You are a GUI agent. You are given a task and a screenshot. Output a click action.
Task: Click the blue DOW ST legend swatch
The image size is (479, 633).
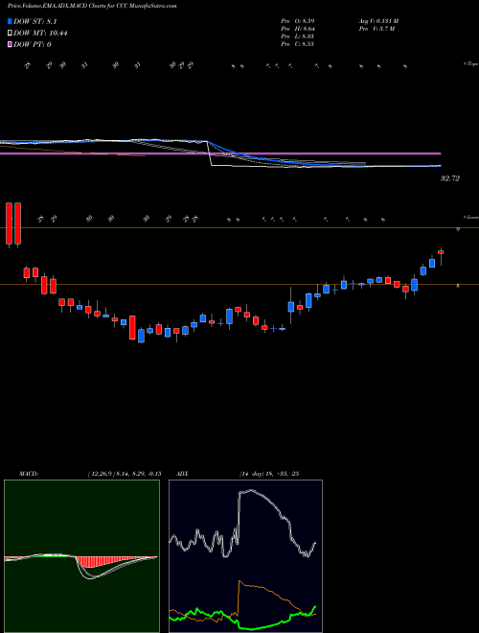click(10, 21)
